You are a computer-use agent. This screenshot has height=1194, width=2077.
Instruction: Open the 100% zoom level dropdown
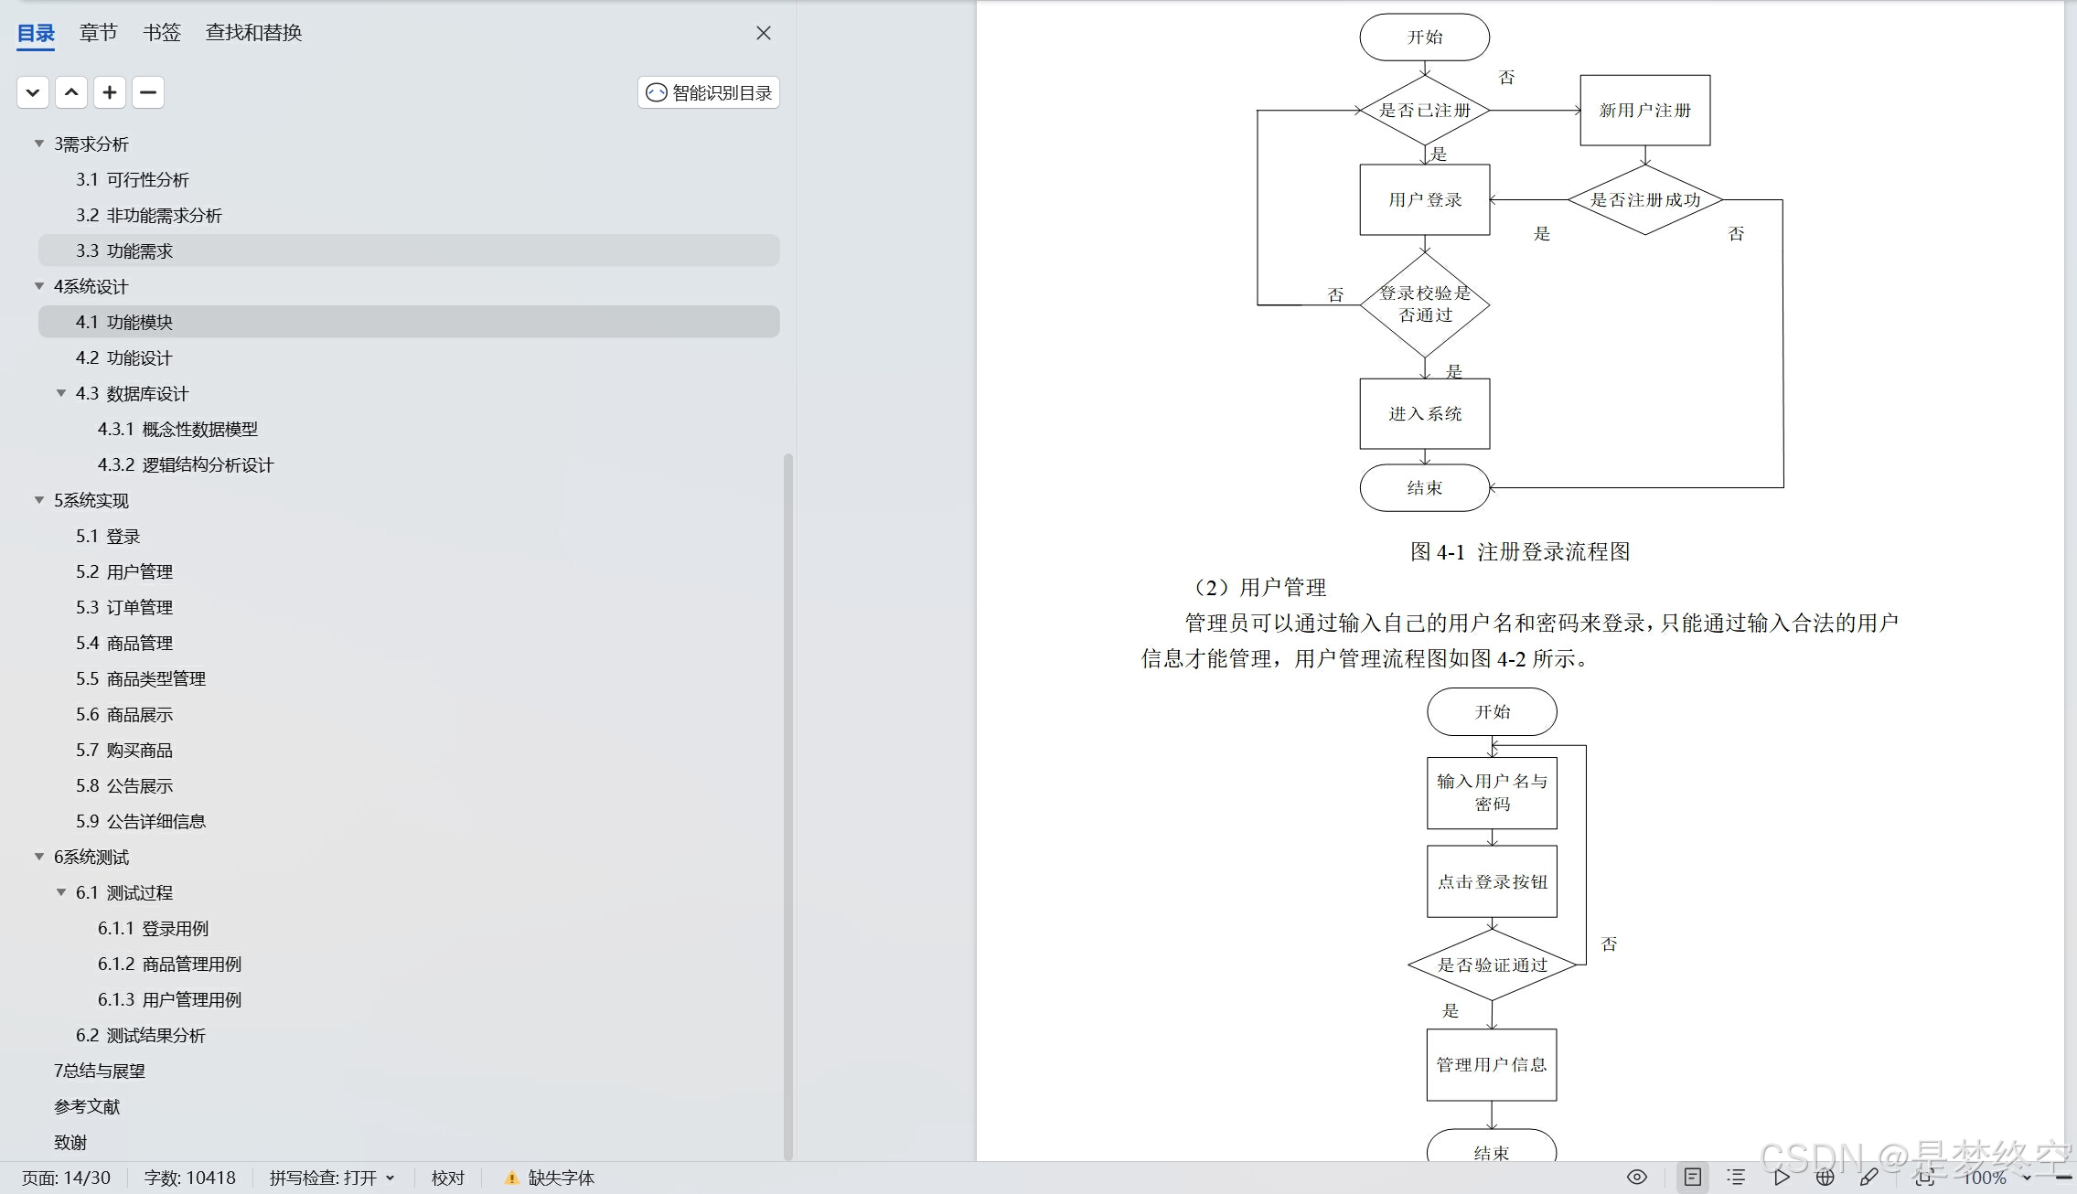tap(2027, 1178)
